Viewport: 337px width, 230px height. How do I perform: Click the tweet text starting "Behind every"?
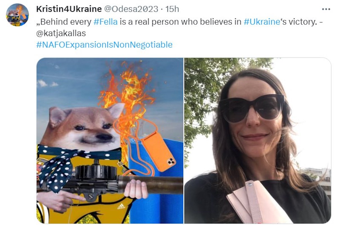(x=180, y=27)
